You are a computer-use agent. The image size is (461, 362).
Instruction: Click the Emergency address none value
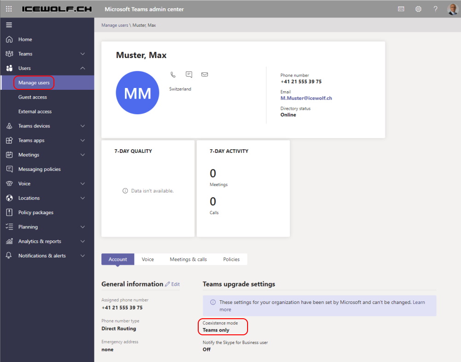click(x=107, y=350)
